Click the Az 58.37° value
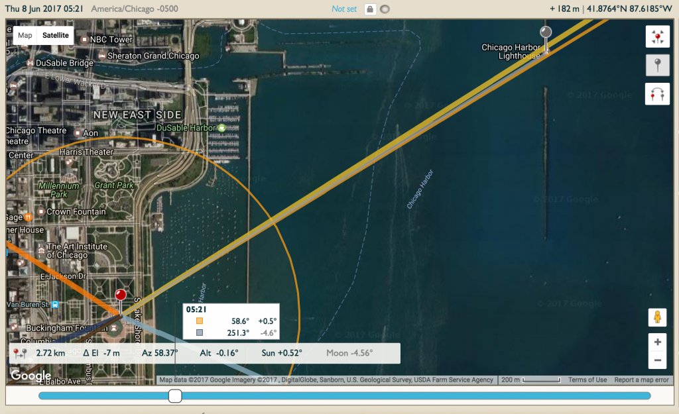The width and height of the screenshot is (679, 414). [160, 353]
